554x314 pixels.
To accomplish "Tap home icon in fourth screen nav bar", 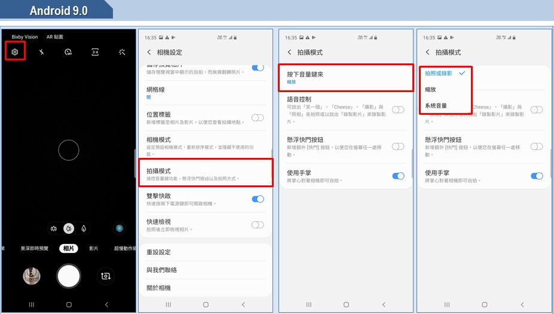I will point(485,304).
